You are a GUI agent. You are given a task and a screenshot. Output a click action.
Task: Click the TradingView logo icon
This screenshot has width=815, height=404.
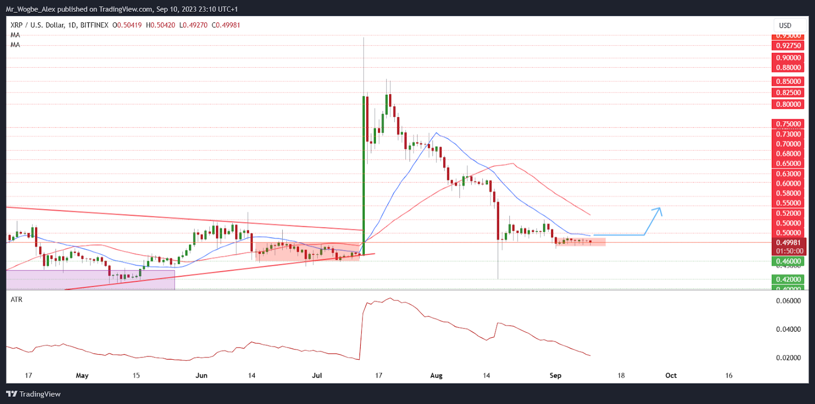(11, 394)
